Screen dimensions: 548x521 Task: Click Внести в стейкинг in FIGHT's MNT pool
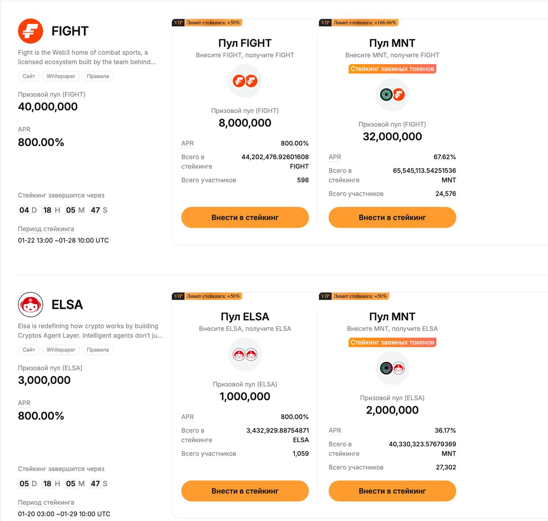click(392, 217)
